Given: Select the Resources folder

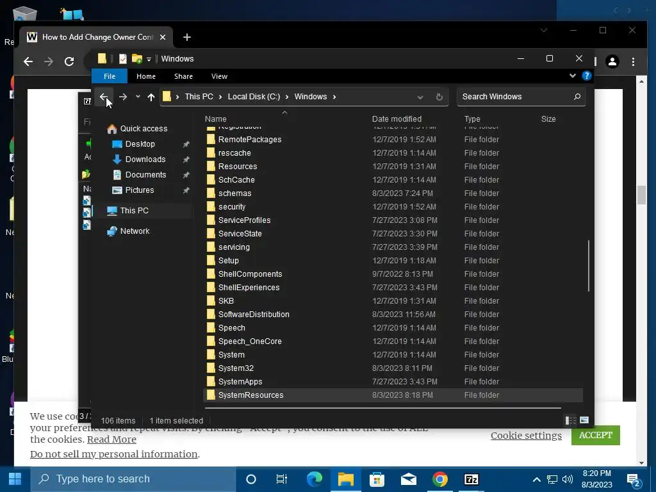Looking at the screenshot, I should pos(238,166).
